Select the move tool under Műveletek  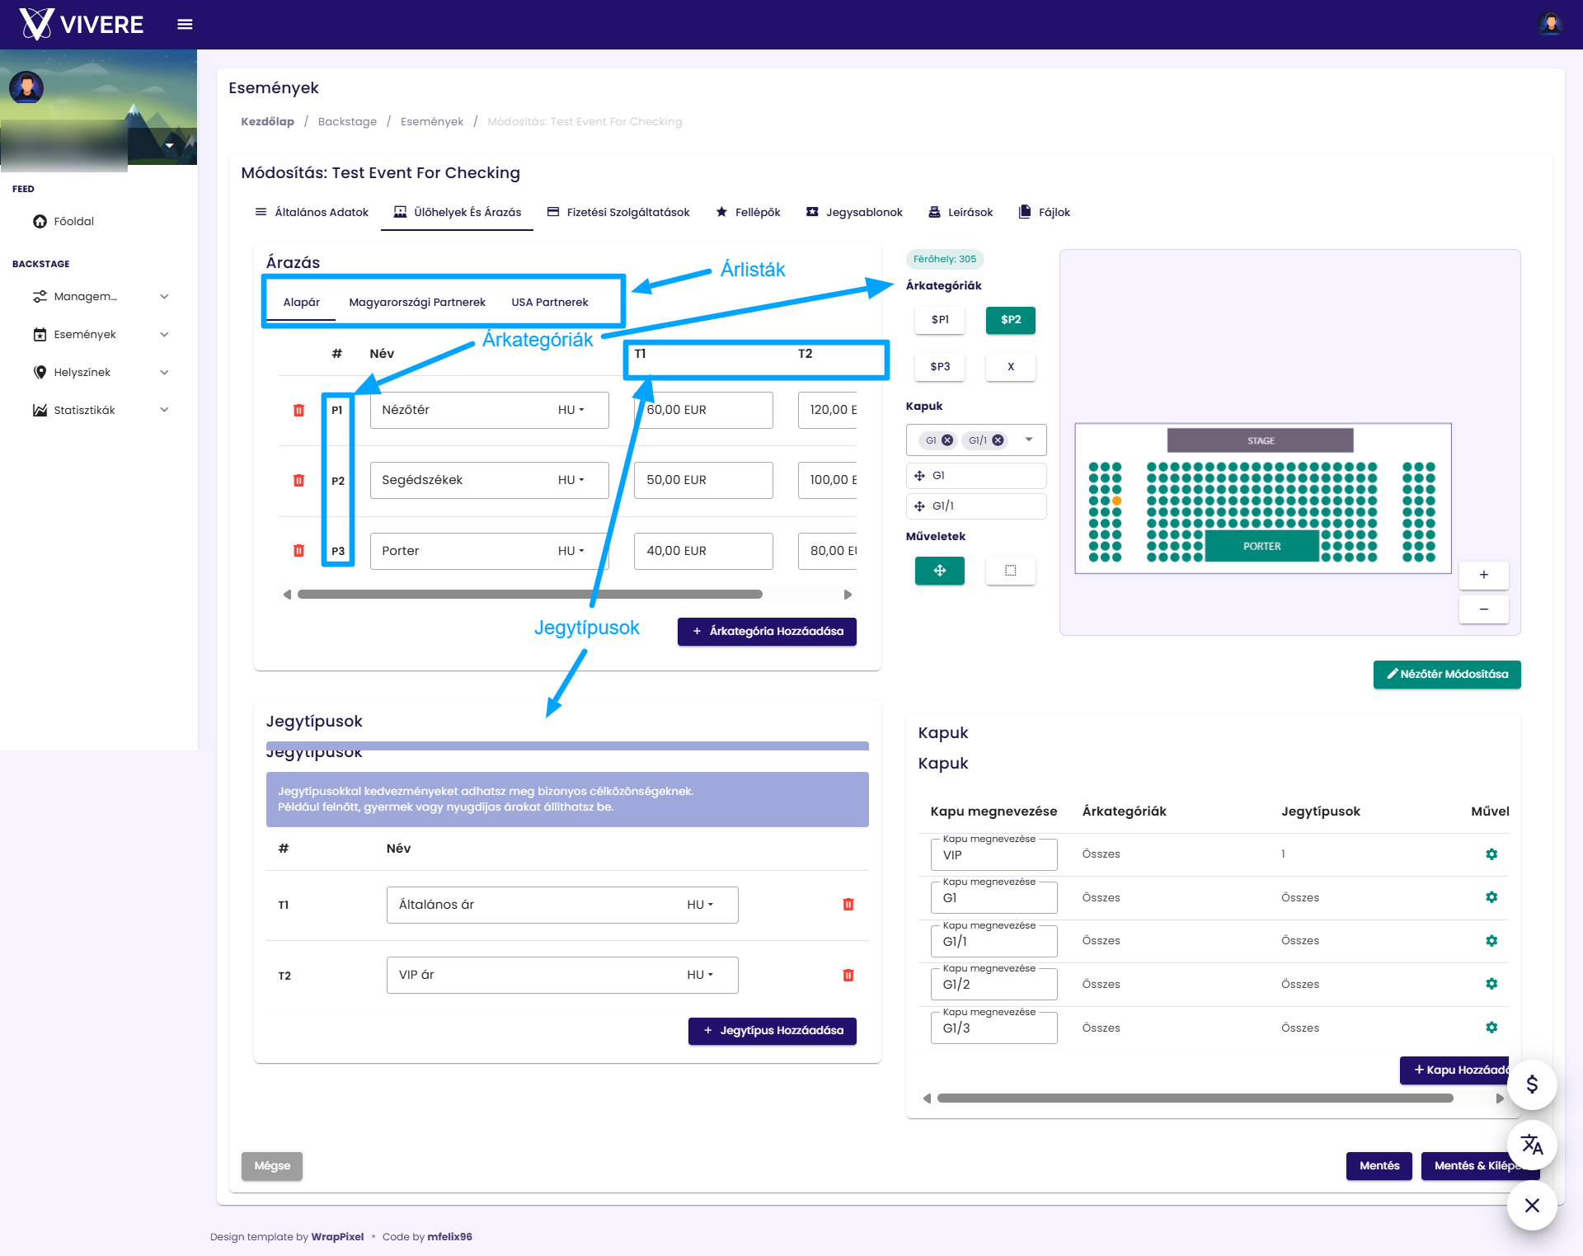(x=940, y=571)
